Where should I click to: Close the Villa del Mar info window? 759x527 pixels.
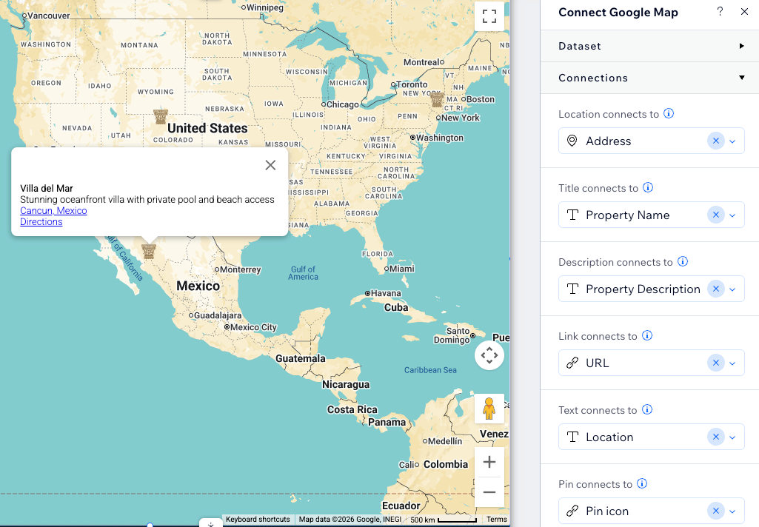click(x=270, y=164)
